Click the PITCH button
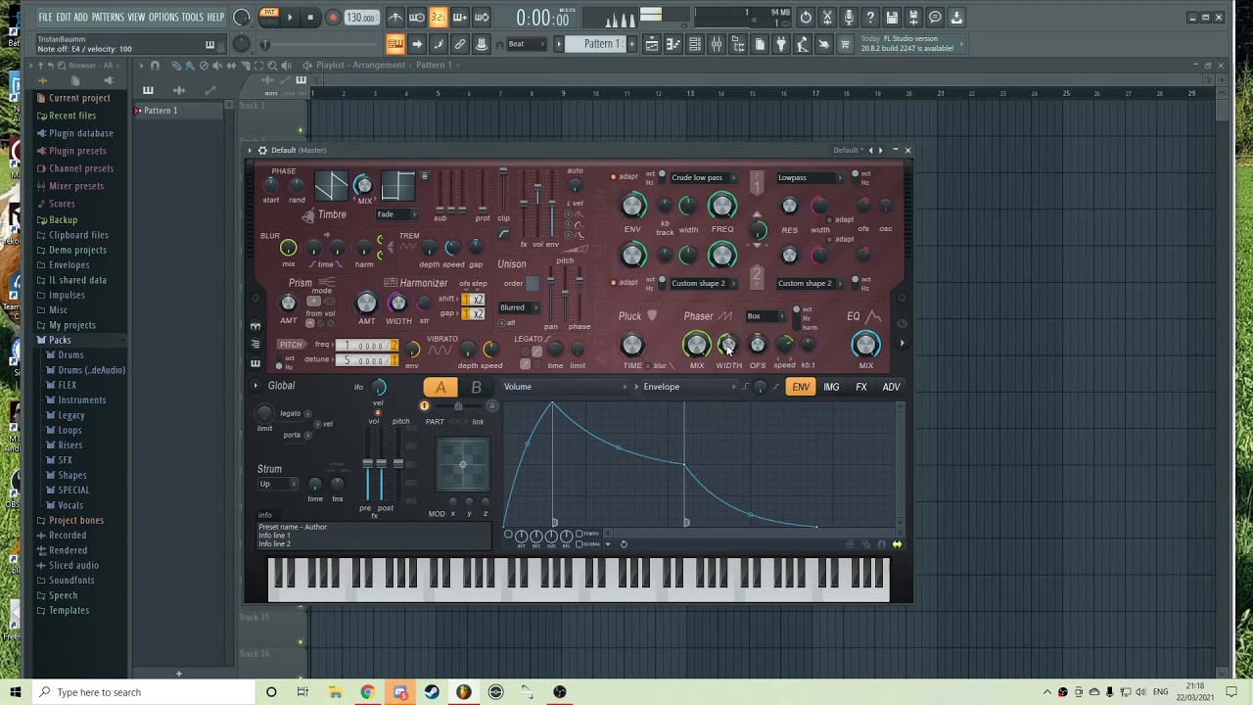 pyautogui.click(x=291, y=345)
